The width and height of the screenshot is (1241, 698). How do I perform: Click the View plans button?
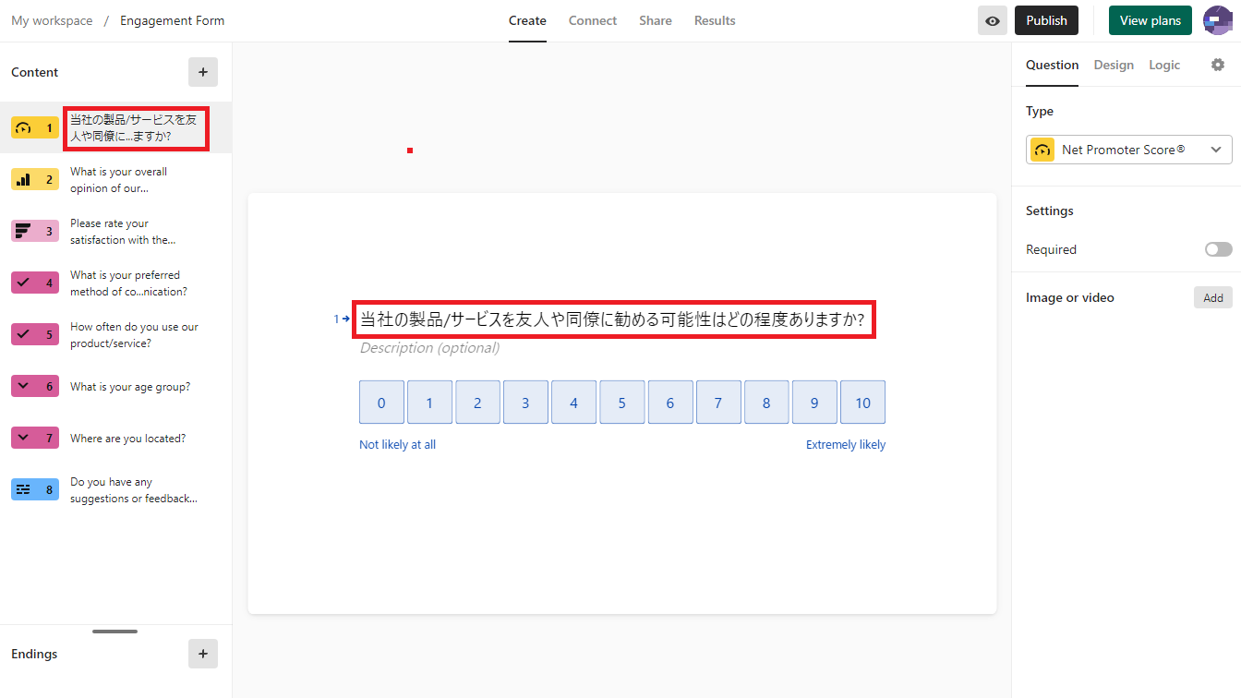point(1150,20)
